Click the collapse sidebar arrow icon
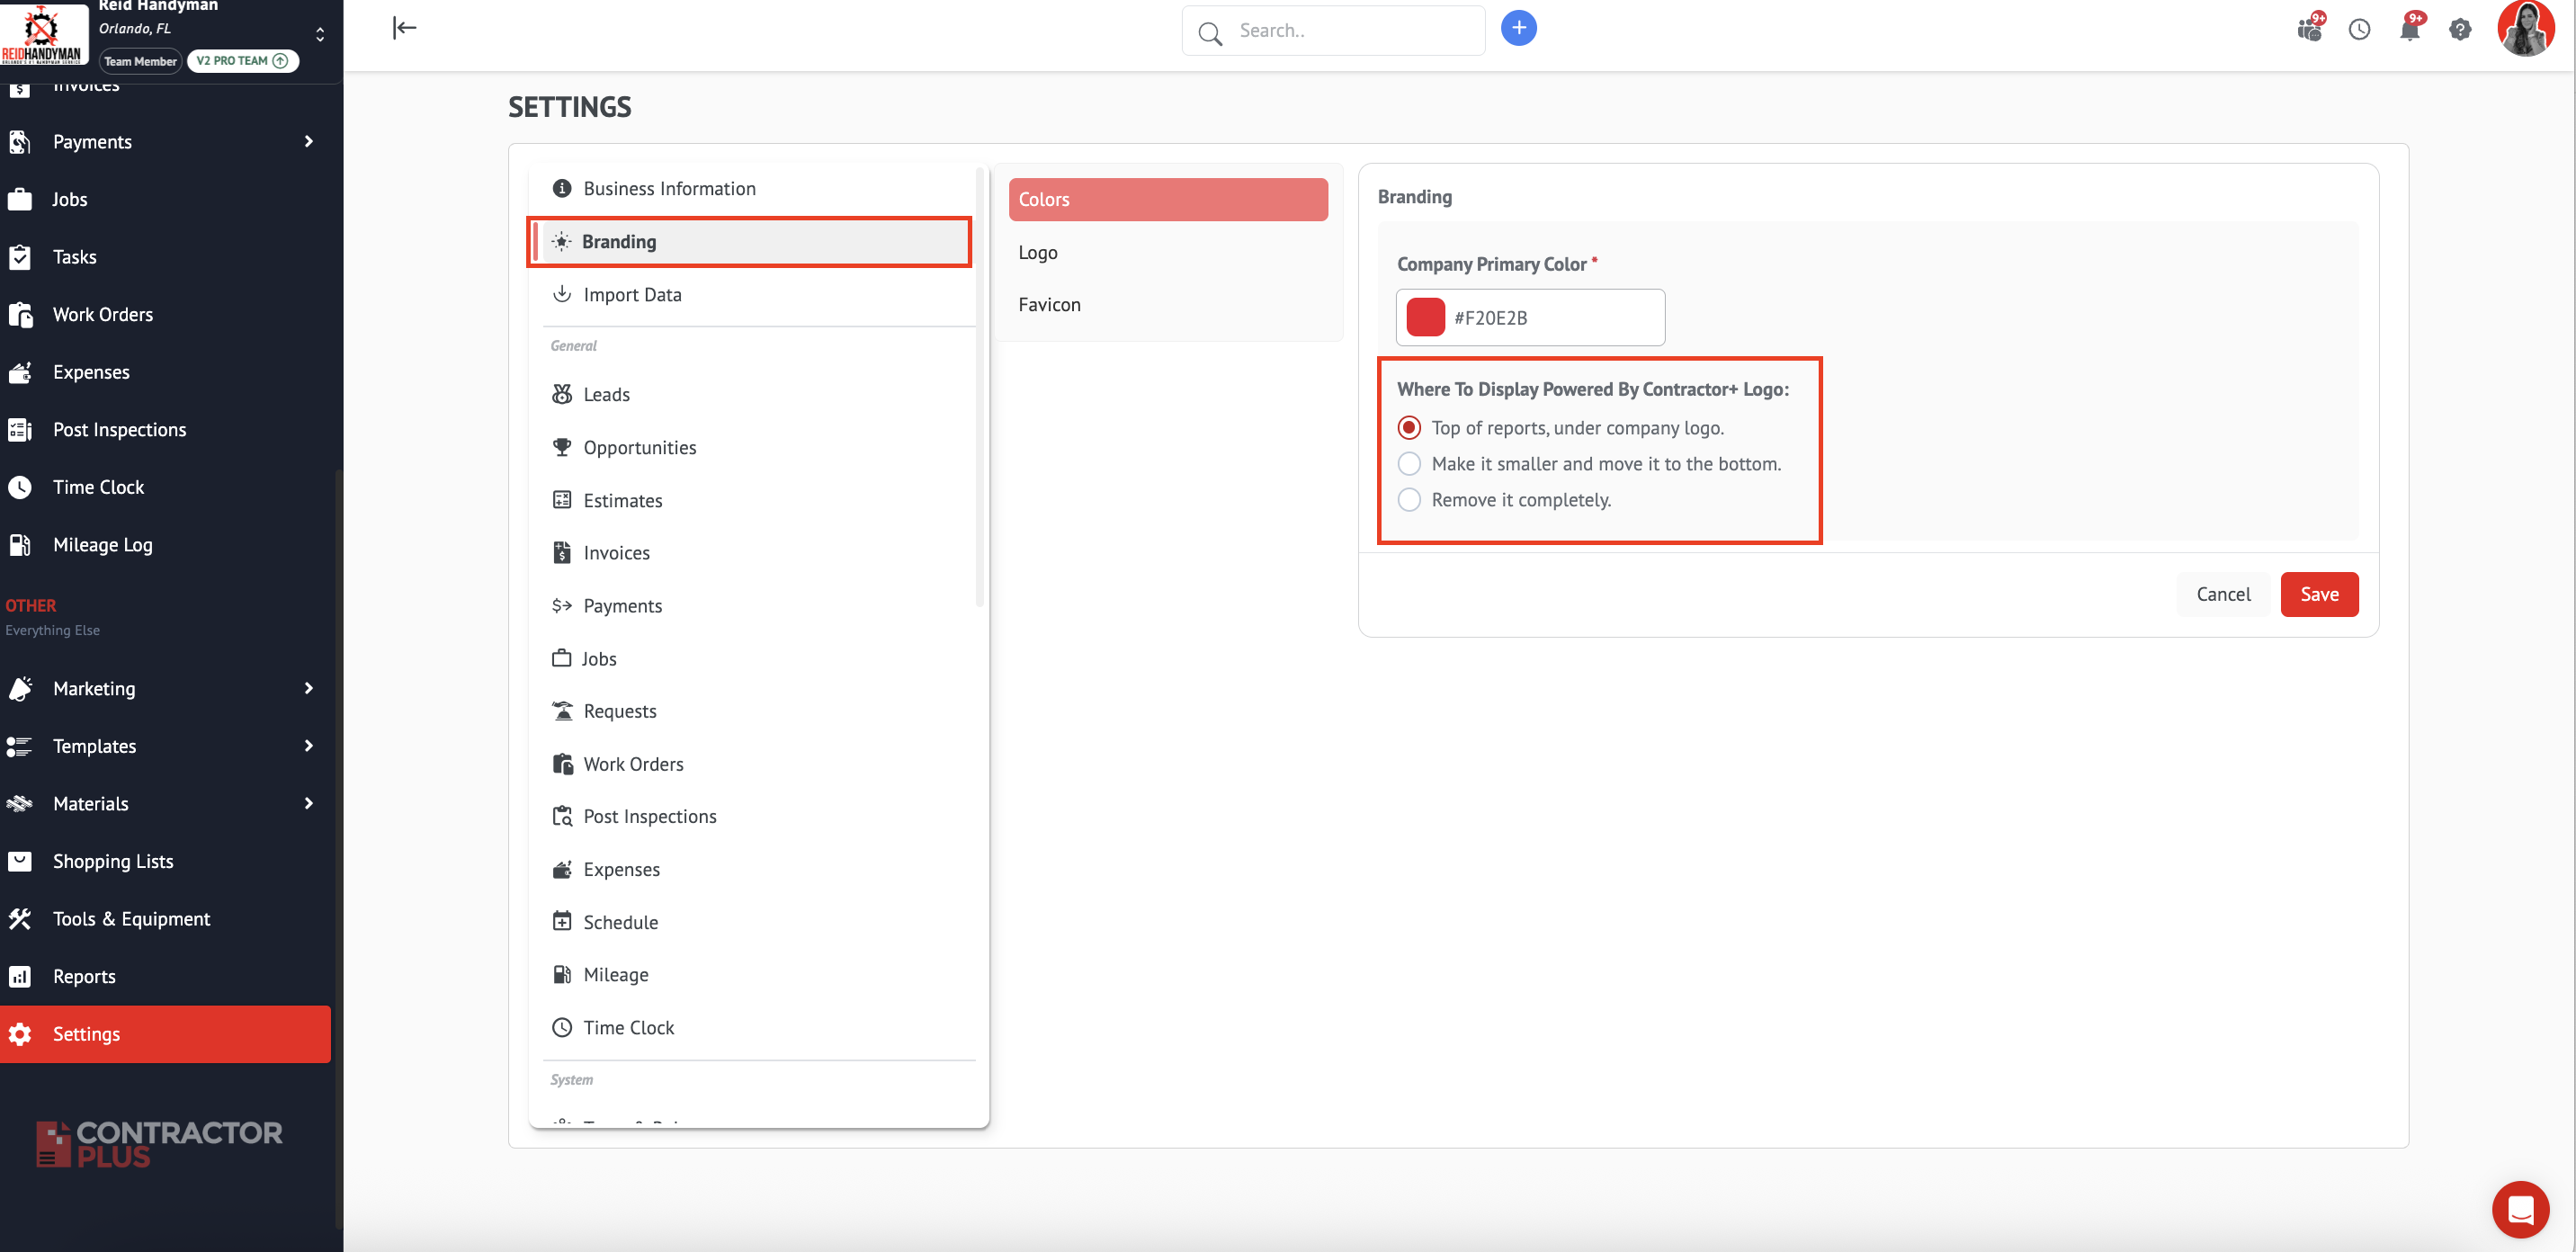The height and width of the screenshot is (1252, 2576). 404,28
